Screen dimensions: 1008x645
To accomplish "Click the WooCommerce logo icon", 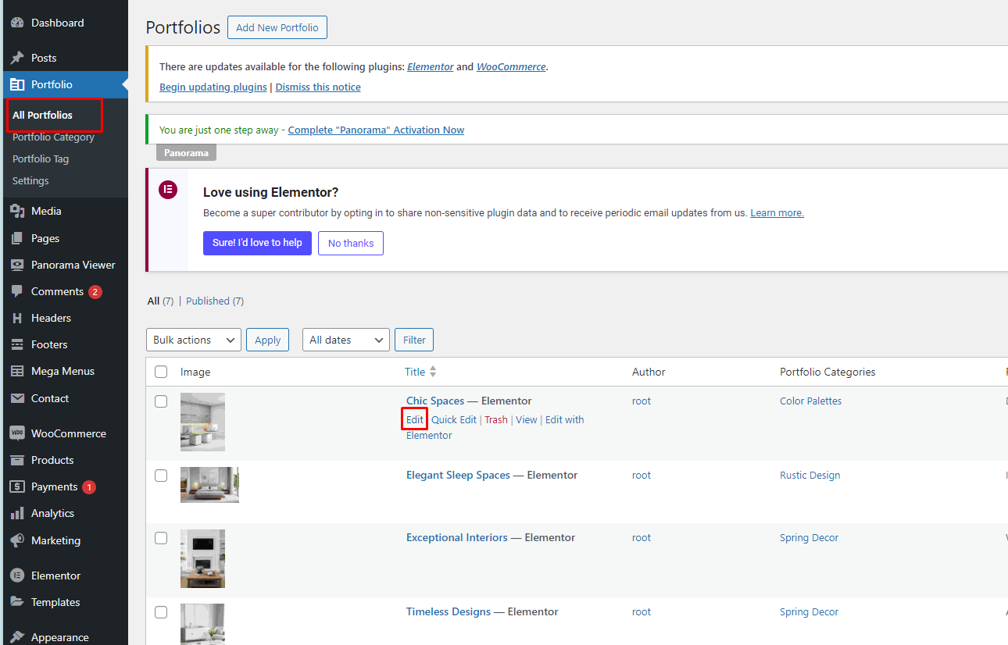I will click(x=17, y=433).
